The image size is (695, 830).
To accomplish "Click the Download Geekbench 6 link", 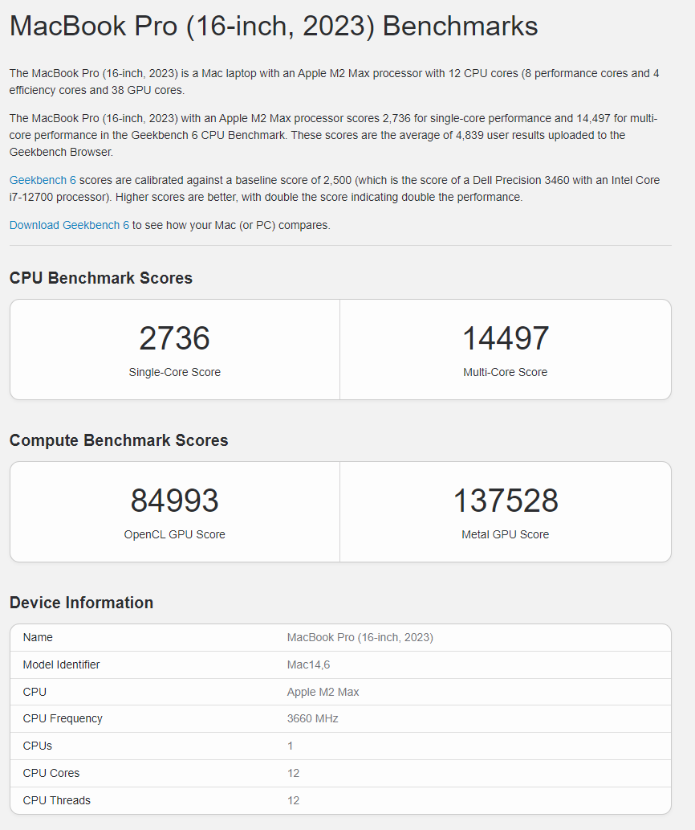I will (69, 225).
